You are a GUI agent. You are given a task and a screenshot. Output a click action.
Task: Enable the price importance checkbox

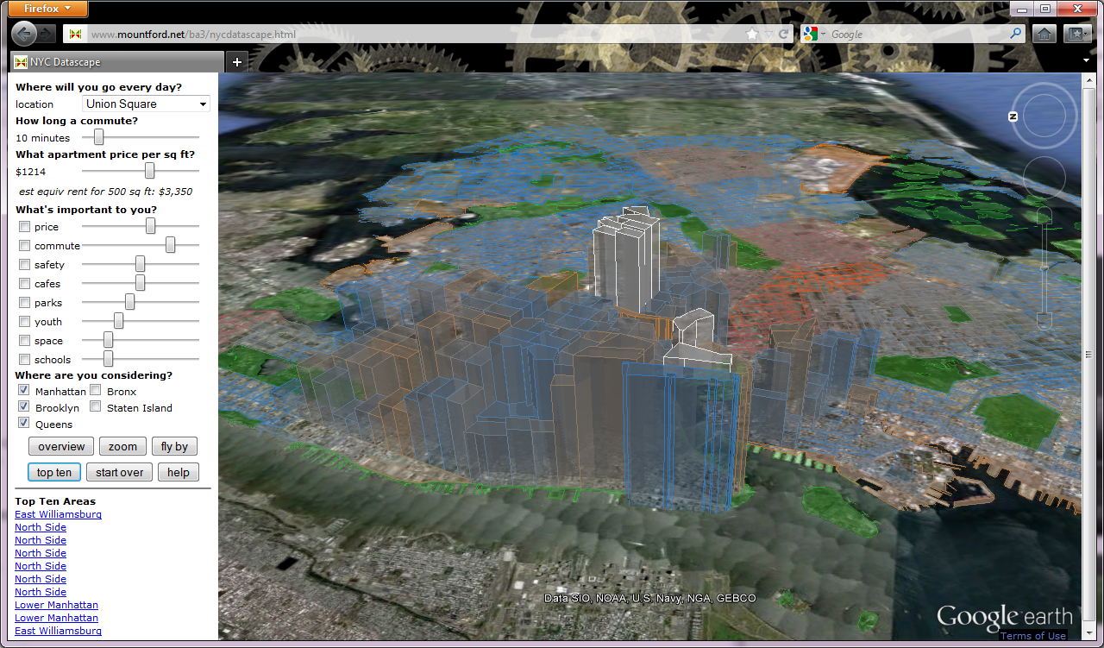24,227
